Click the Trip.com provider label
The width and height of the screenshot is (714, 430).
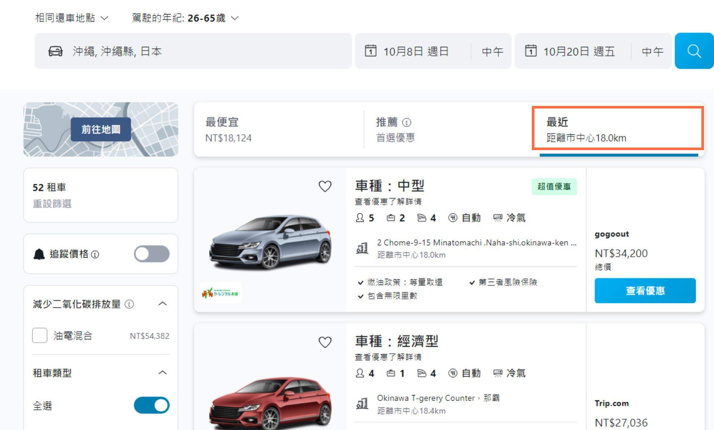click(x=612, y=403)
